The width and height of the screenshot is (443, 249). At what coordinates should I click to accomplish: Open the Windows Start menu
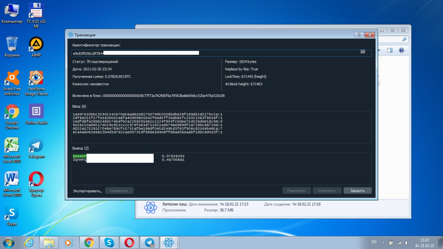(x=8, y=242)
